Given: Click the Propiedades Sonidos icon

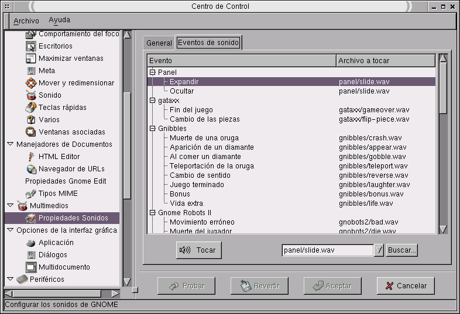Looking at the screenshot, I should coord(31,218).
